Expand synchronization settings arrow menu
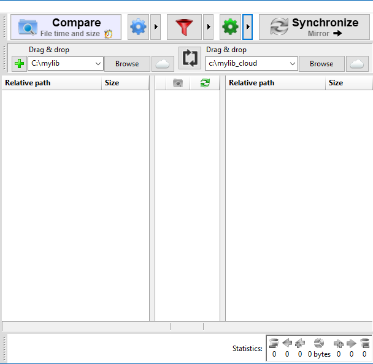The height and width of the screenshot is (364, 373). tap(248, 27)
